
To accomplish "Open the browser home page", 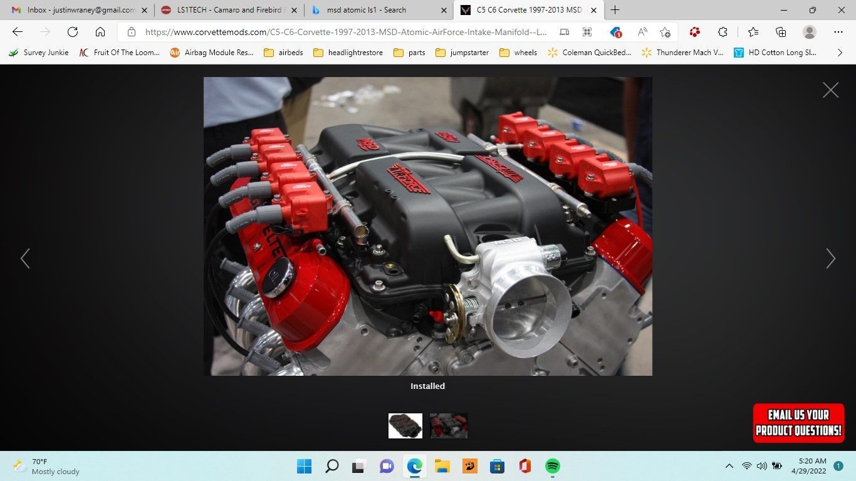I will (100, 32).
